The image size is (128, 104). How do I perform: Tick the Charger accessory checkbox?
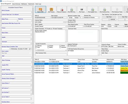click(x=48, y=46)
